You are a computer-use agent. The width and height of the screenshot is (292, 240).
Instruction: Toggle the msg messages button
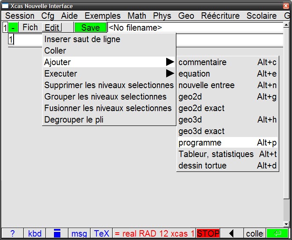tap(79, 233)
